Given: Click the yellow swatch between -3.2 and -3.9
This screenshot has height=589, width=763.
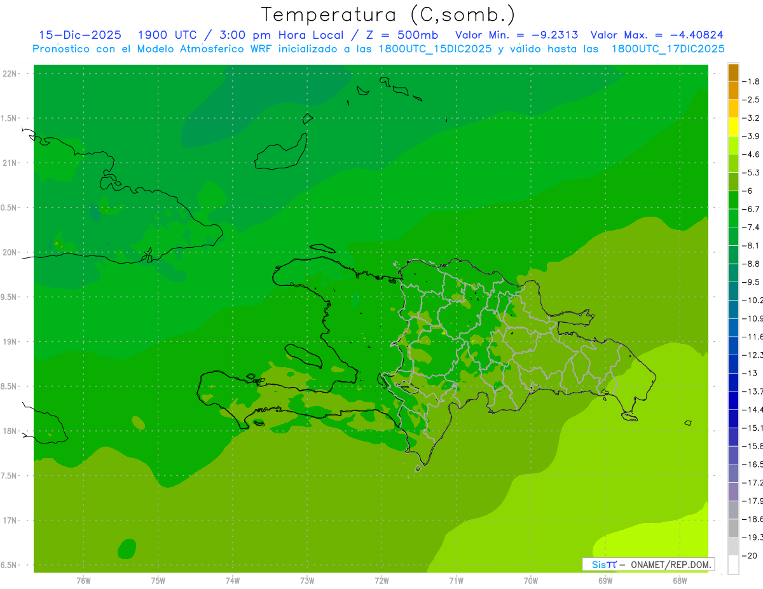Looking at the screenshot, I should point(733,127).
